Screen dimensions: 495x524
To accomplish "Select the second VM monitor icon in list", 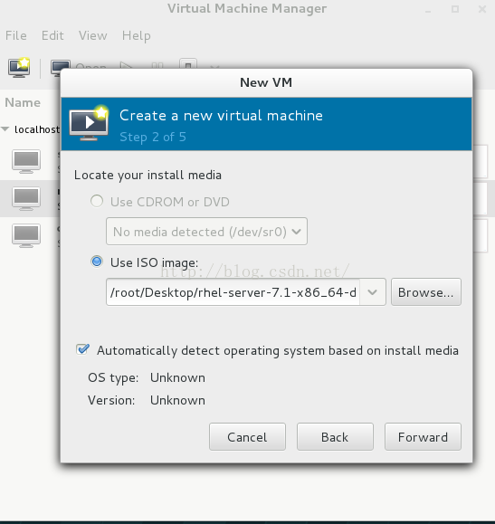I will (x=26, y=198).
